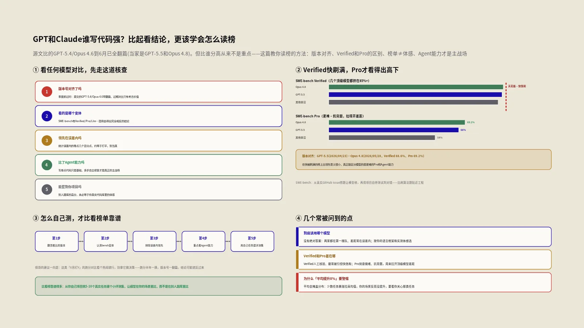
Task: Click the arrow between 第4步 and 第5步
Action: (228, 241)
